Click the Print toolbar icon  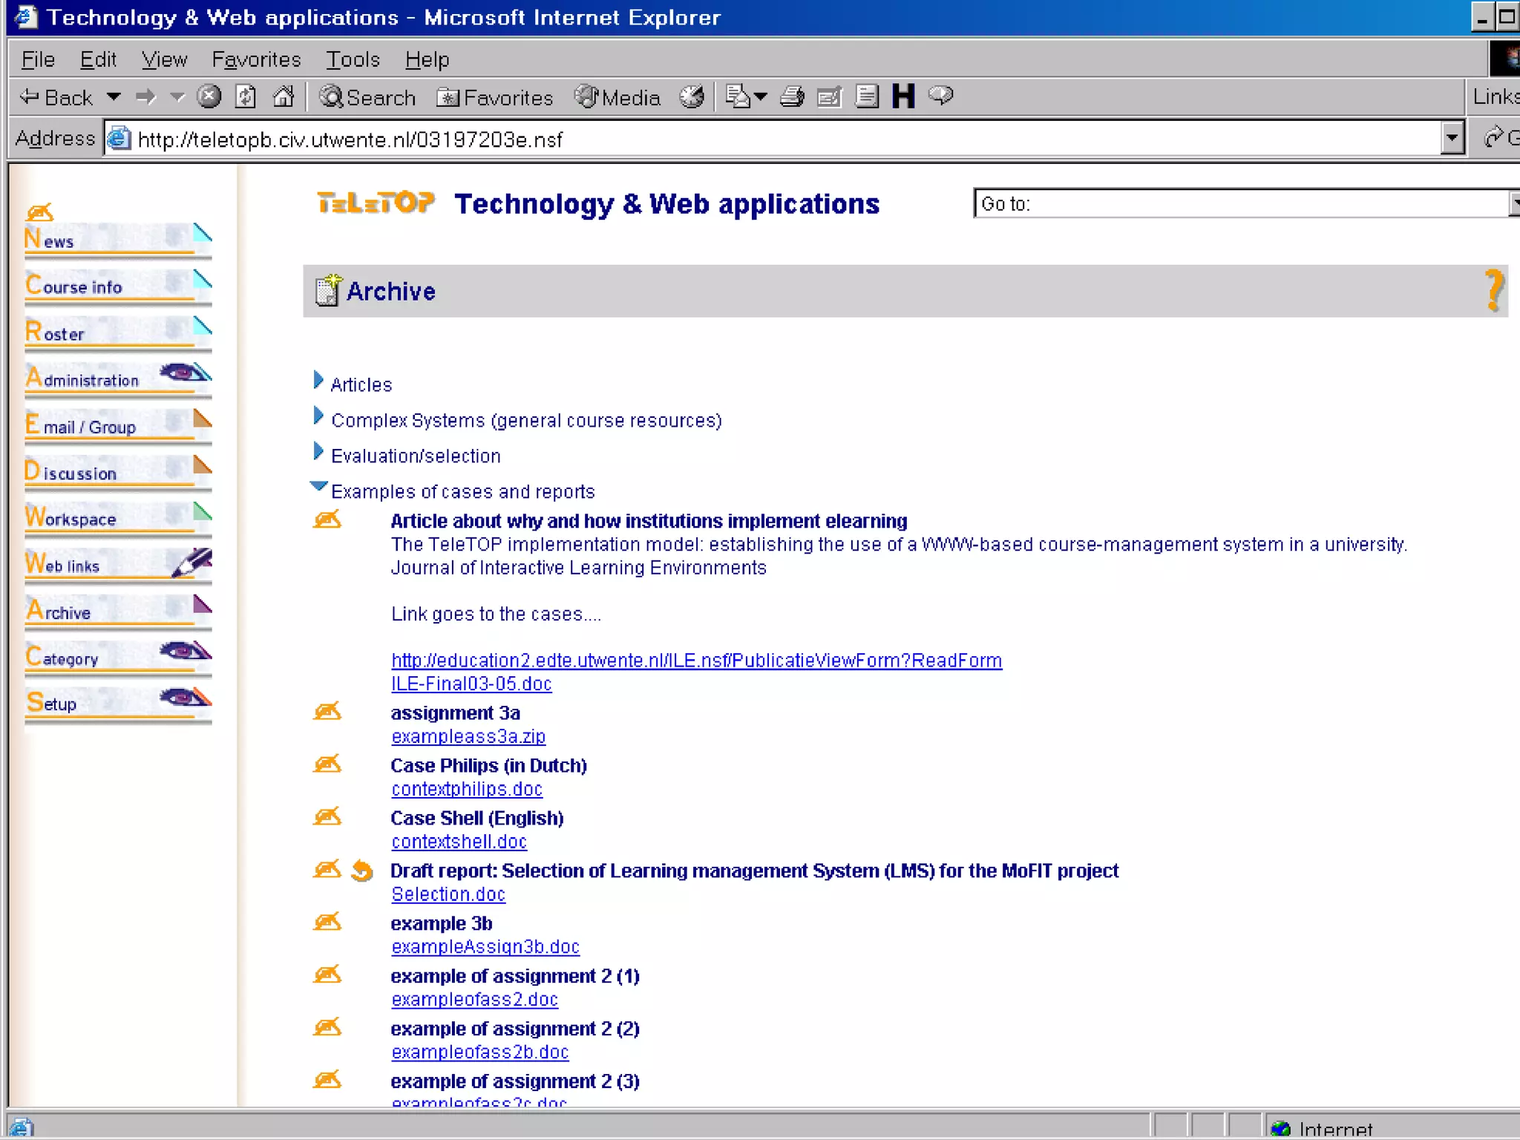pyautogui.click(x=792, y=96)
